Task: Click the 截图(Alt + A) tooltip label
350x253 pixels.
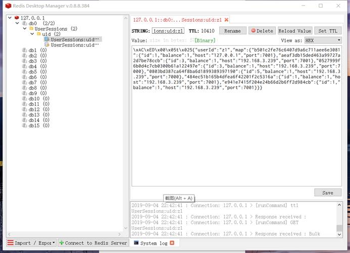Action: click(x=179, y=198)
